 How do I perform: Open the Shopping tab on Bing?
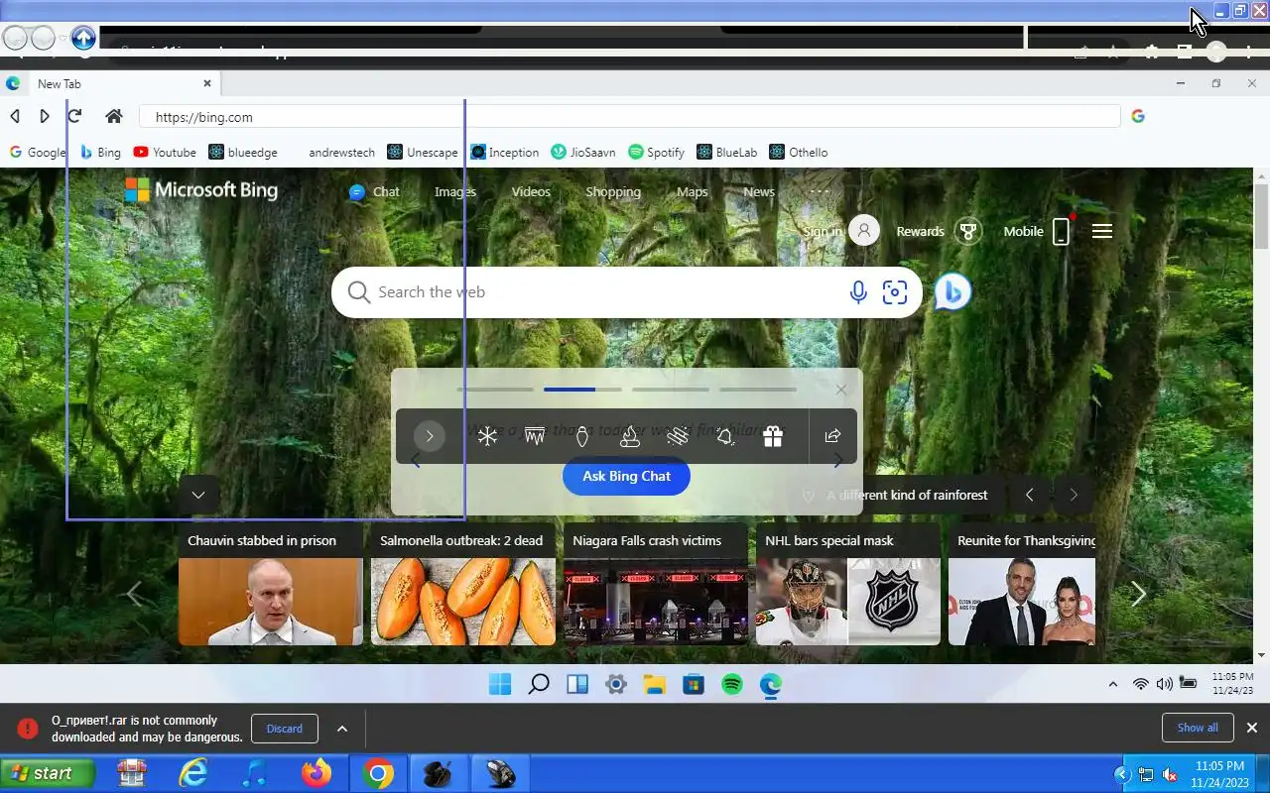pyautogui.click(x=613, y=192)
